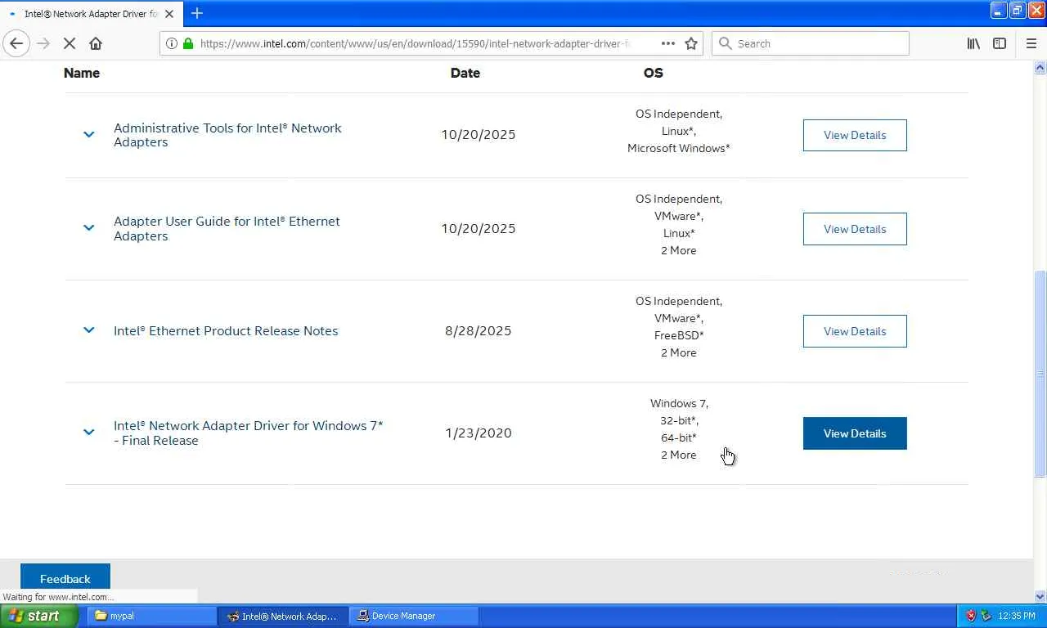Screen dimensions: 1047x628
Task: Click the 12:35 PM system clock
Action: [x=1017, y=616]
